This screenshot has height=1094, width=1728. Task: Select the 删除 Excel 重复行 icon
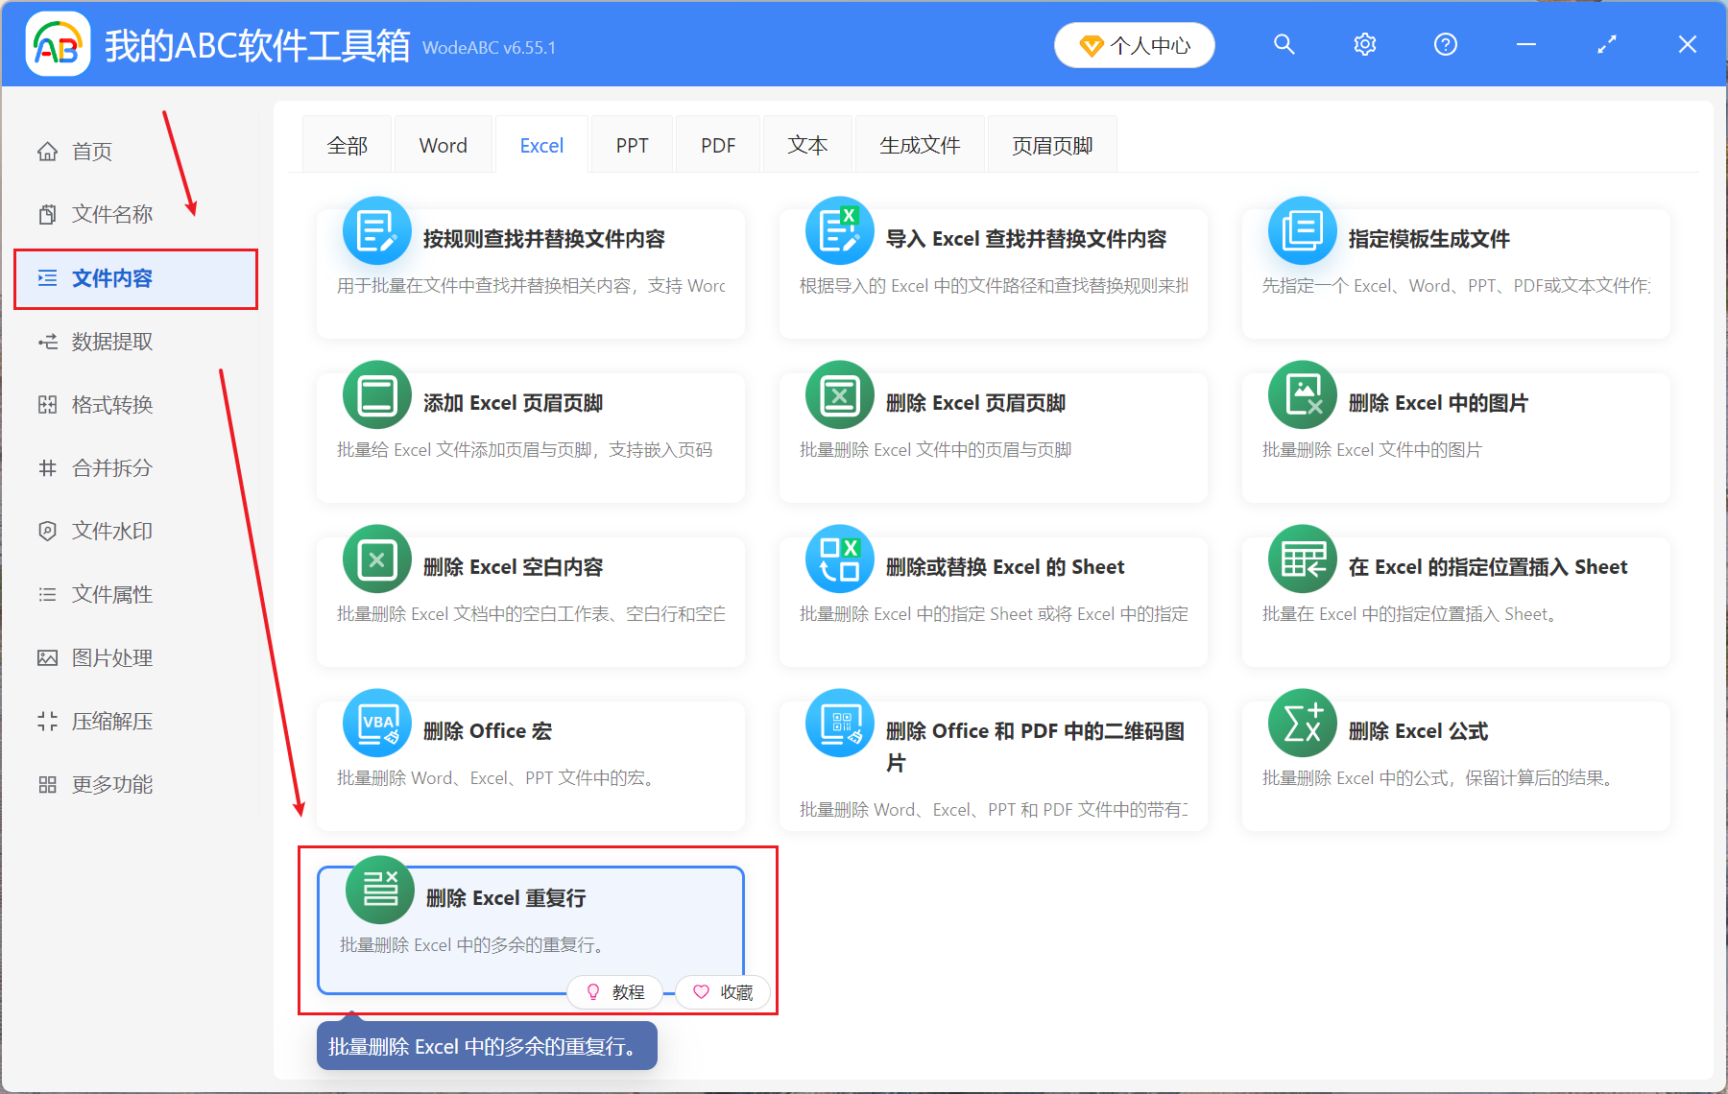tap(378, 890)
